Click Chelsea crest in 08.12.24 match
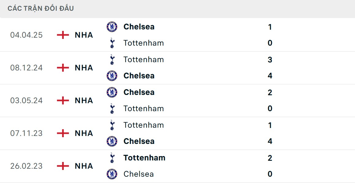Screen dimensions: 355x188 coord(112,76)
